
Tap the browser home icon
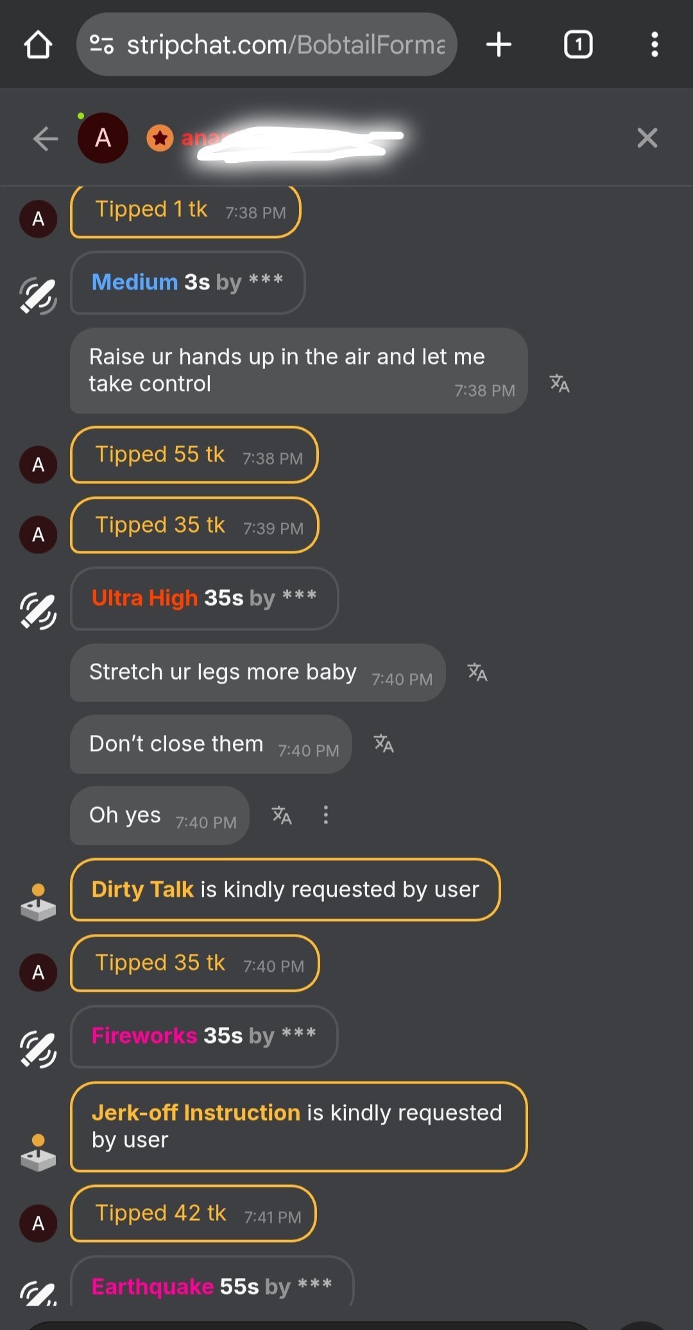pyautogui.click(x=38, y=45)
